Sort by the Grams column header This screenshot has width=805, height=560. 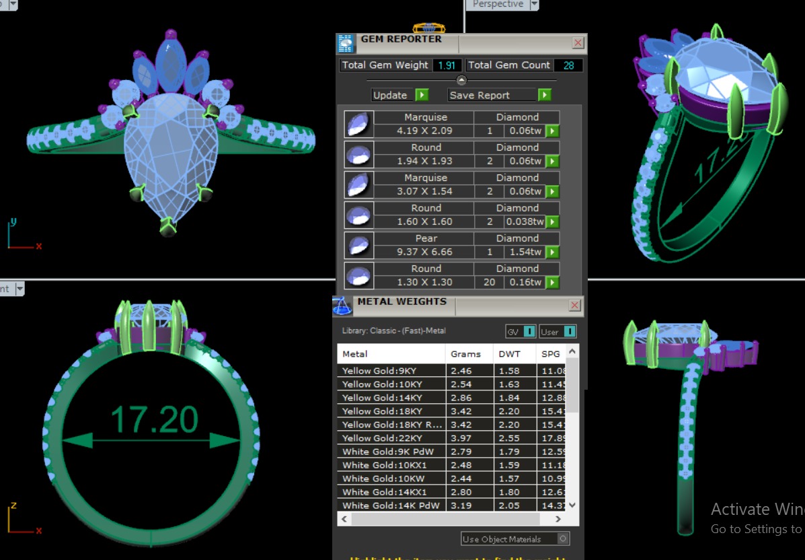(469, 354)
